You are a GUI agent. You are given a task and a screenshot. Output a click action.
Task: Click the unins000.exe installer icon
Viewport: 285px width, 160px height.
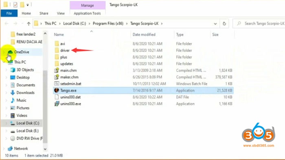pos(57,104)
